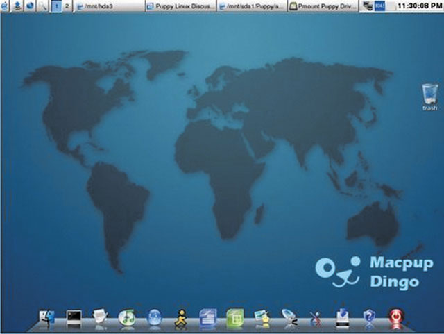Click the 11:30:08 PM clock
Screen dimensions: 444x334
(x=420, y=6)
